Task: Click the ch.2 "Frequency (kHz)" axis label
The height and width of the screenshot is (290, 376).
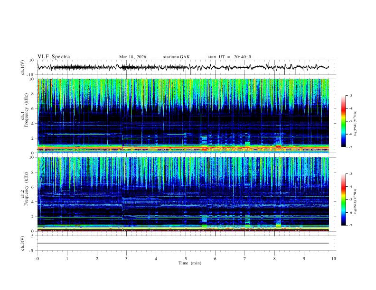Action: (27, 188)
